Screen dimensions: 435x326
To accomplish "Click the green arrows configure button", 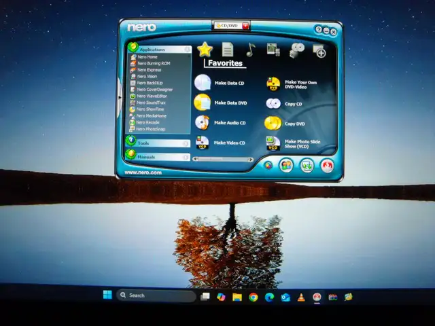I will pyautogui.click(x=307, y=166).
